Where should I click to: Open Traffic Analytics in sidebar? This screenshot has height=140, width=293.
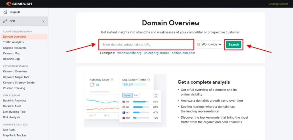13,42
